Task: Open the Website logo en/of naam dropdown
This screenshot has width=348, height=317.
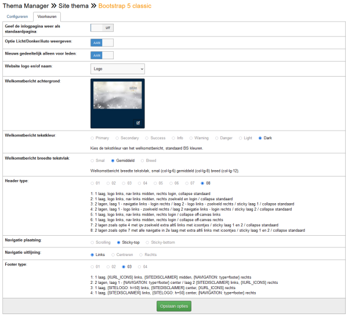Action: (118, 69)
